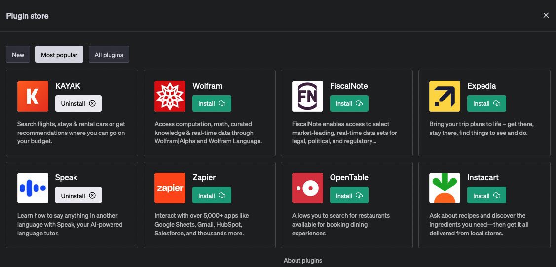This screenshot has width=556, height=267.
Task: Click OpenTable description about booking restaurants
Action: pyautogui.click(x=340, y=225)
